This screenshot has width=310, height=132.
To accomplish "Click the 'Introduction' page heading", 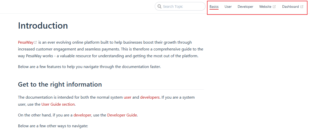I will tap(43, 26).
